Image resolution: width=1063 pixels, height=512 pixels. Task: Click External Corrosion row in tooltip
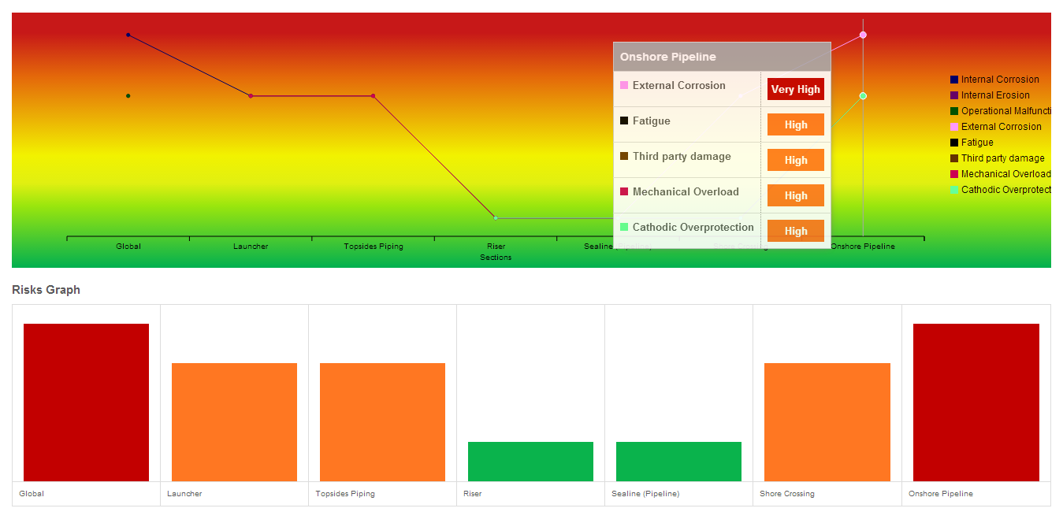click(722, 89)
